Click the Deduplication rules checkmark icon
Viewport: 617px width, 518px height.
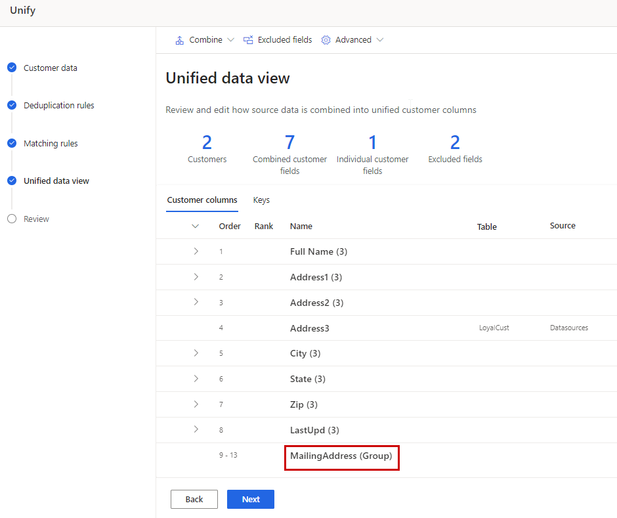tap(11, 105)
